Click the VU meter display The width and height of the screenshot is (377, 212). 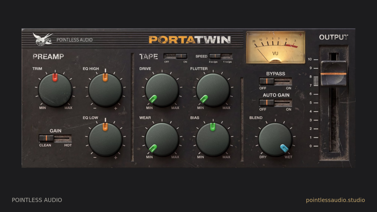(x=276, y=47)
